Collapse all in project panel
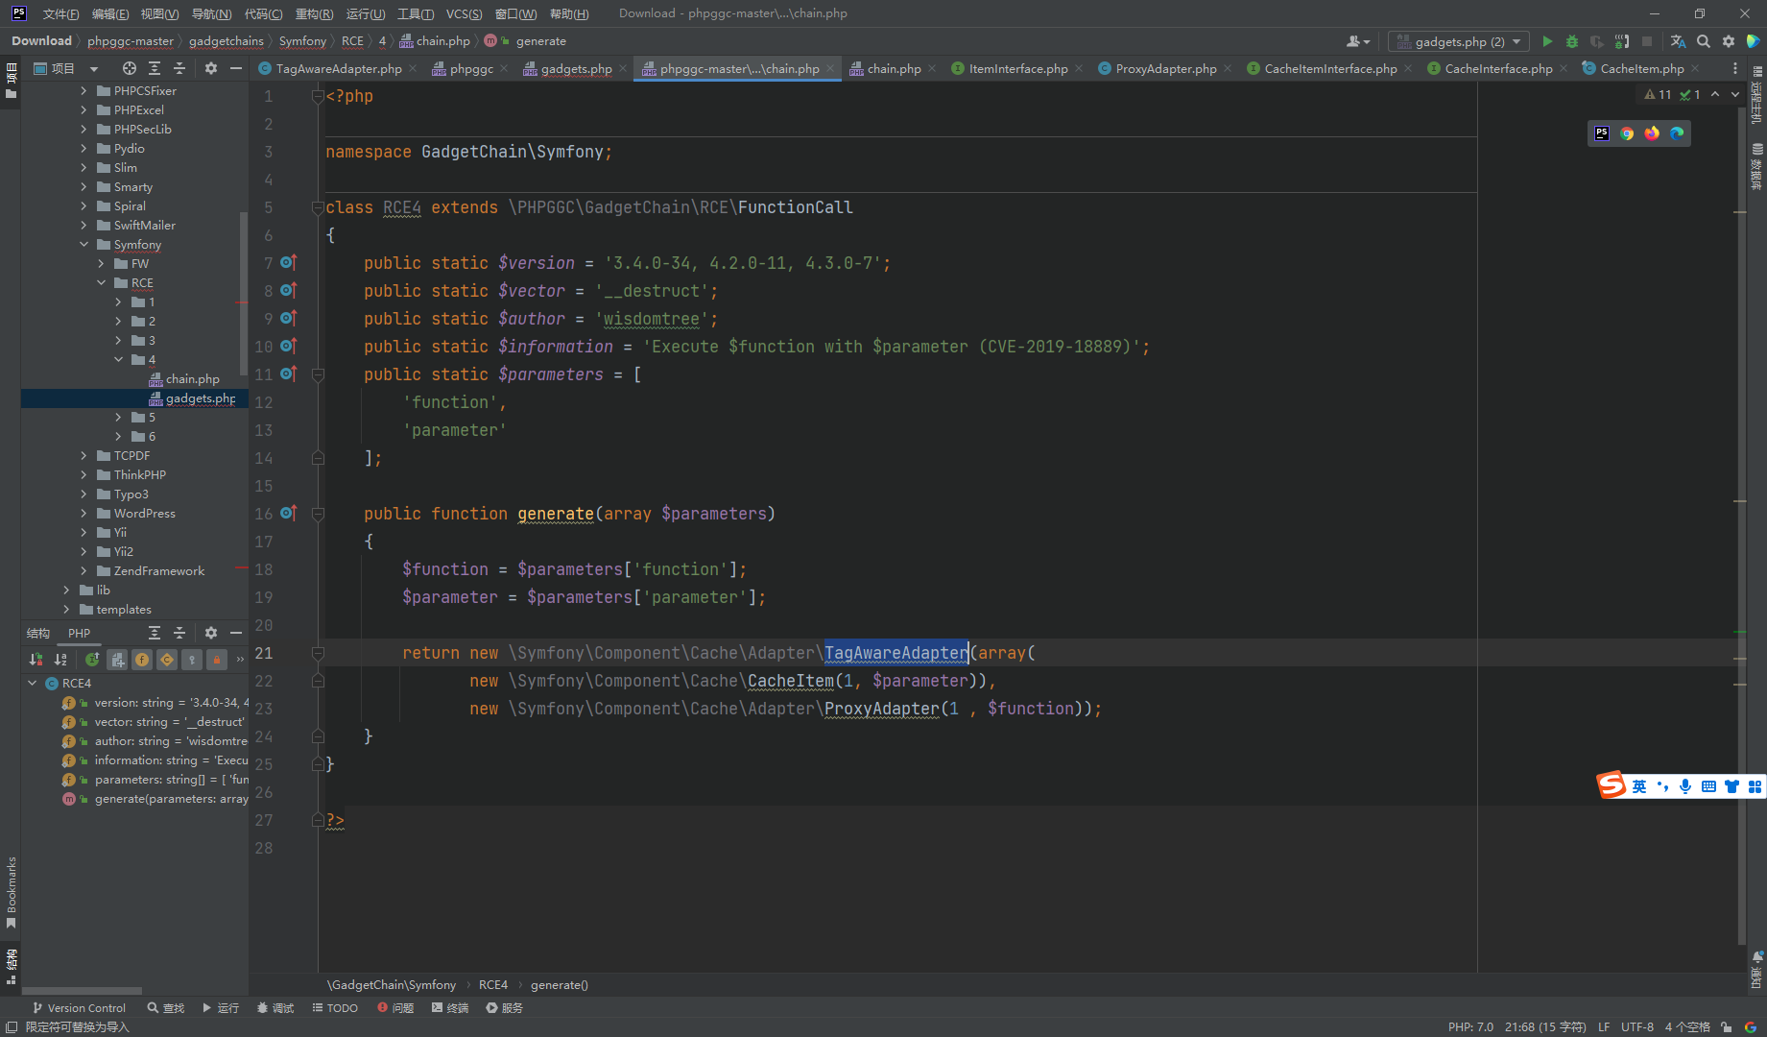 point(179,68)
